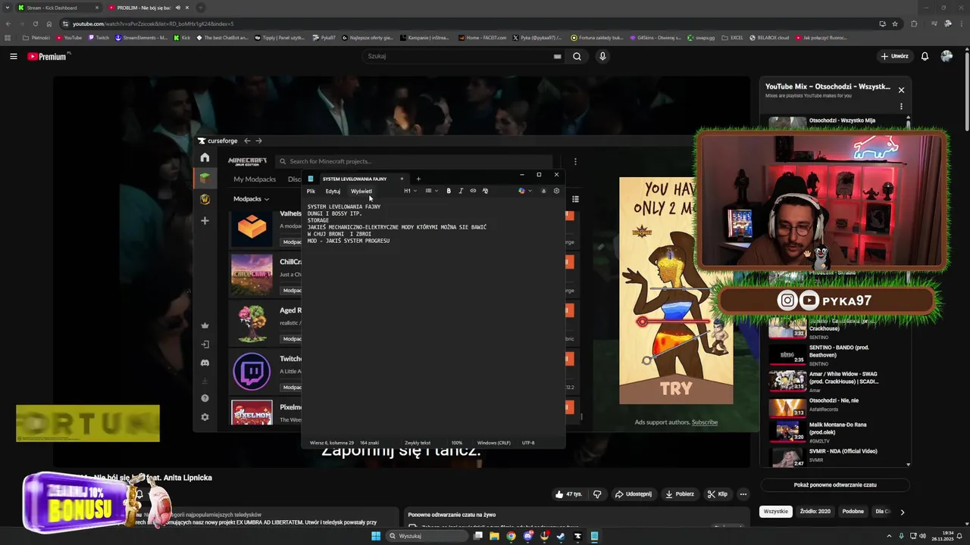Viewport: 970px width, 545px height.
Task: Add a game with CurseForge plus icon
Action: 205,221
